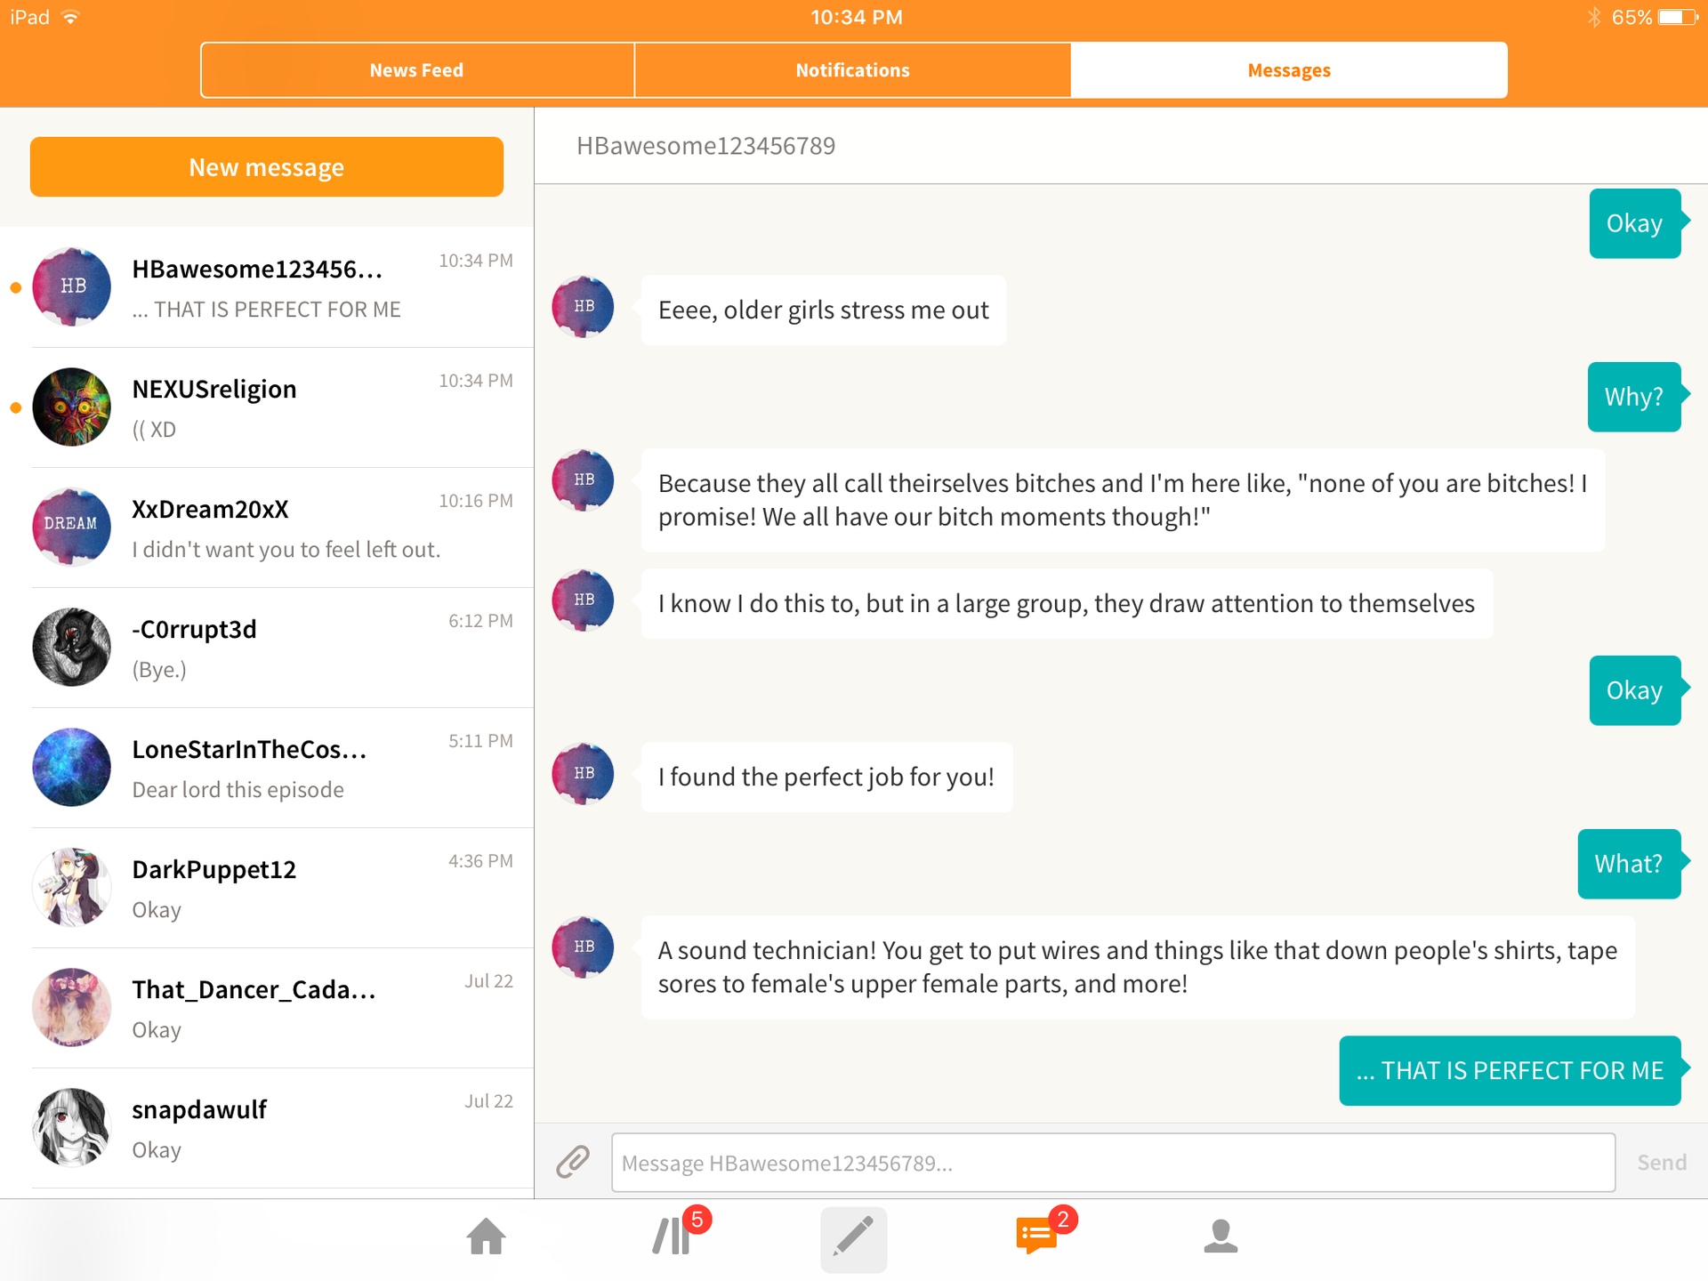This screenshot has height=1281, width=1708.
Task: Tap the 10:16 PM timestamp
Action: click(x=476, y=501)
